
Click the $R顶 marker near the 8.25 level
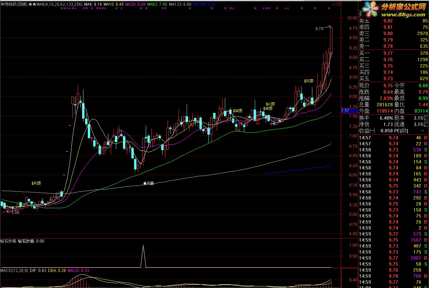pyautogui.click(x=309, y=81)
